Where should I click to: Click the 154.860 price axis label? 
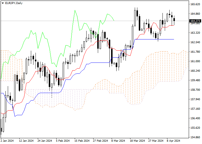195,137
